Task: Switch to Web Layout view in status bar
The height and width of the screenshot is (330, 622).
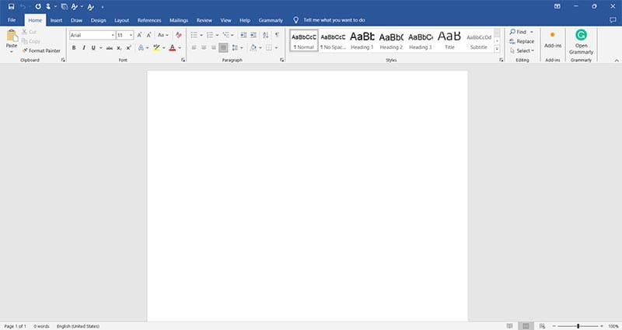Action: (x=542, y=326)
